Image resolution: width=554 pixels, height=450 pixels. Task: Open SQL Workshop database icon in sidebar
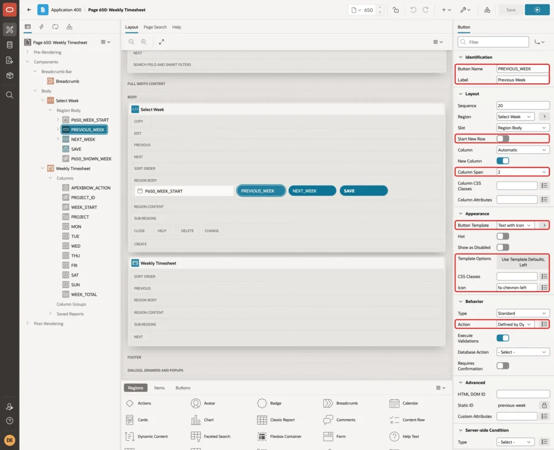(10, 45)
